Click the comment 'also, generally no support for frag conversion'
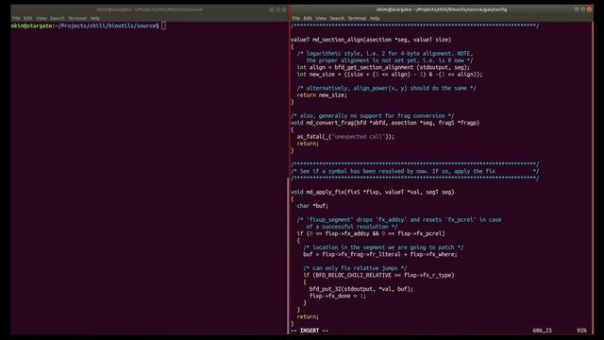Image resolution: width=604 pixels, height=340 pixels. click(x=372, y=116)
